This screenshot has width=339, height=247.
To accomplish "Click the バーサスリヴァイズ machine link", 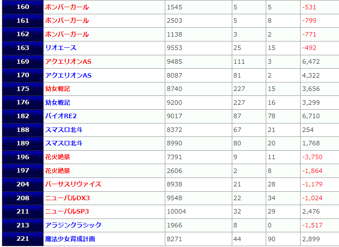I will coord(73,184).
